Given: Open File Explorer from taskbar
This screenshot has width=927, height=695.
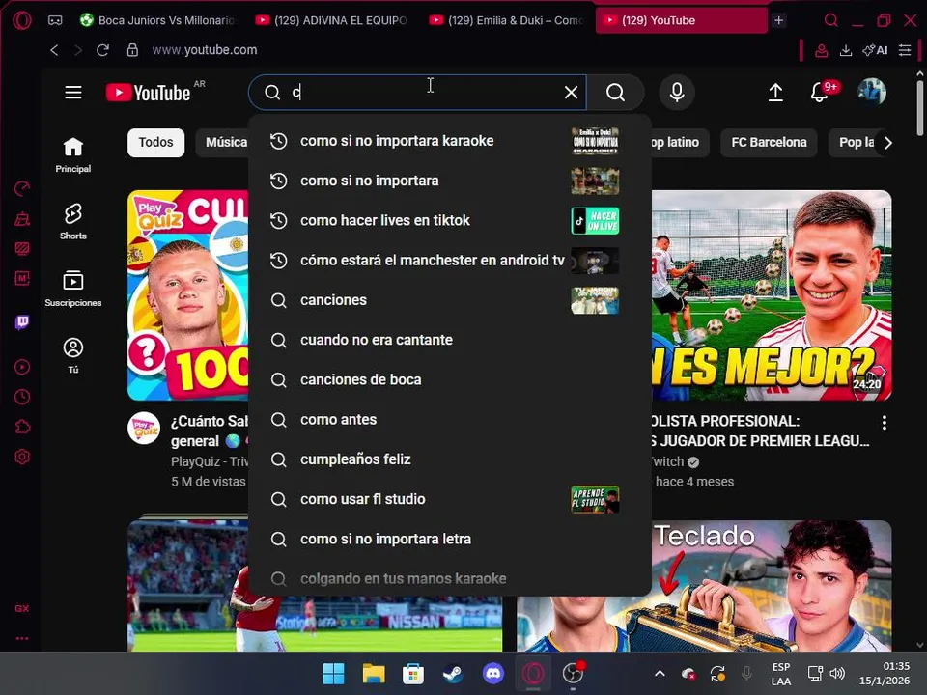Looking at the screenshot, I should click(x=374, y=673).
